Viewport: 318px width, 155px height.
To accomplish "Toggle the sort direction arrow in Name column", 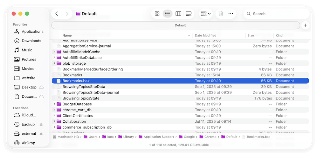I will tap(189, 36).
